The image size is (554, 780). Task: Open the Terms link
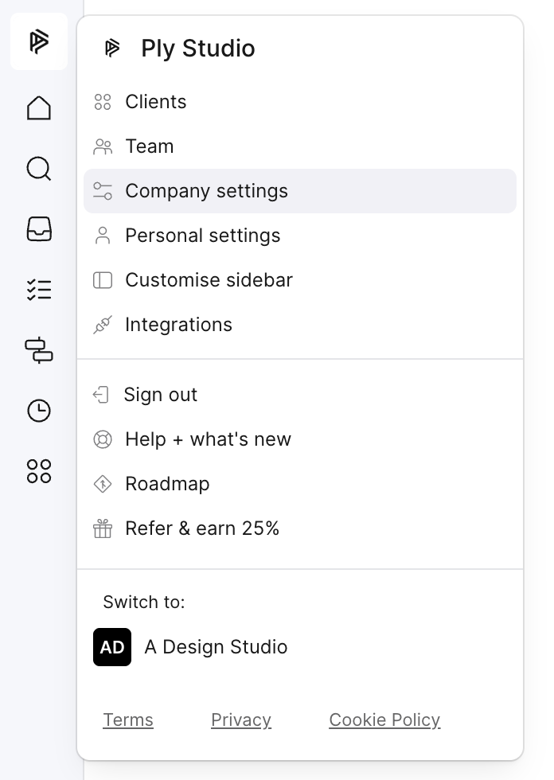tap(128, 720)
